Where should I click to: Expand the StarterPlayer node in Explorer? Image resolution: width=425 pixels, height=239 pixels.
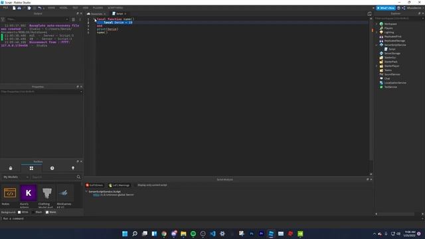pos(377,66)
